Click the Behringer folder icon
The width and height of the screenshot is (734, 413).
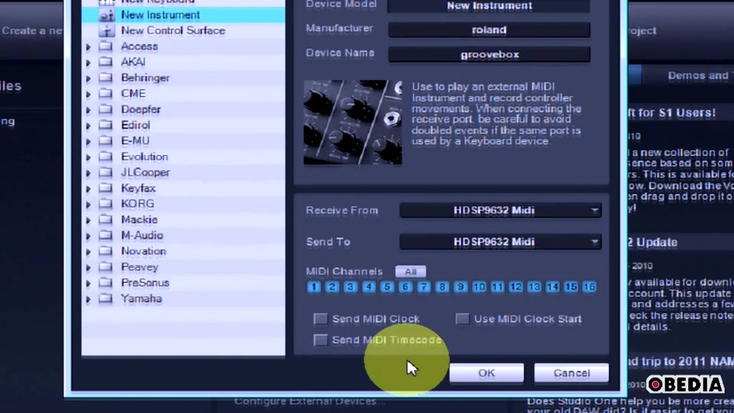point(106,77)
